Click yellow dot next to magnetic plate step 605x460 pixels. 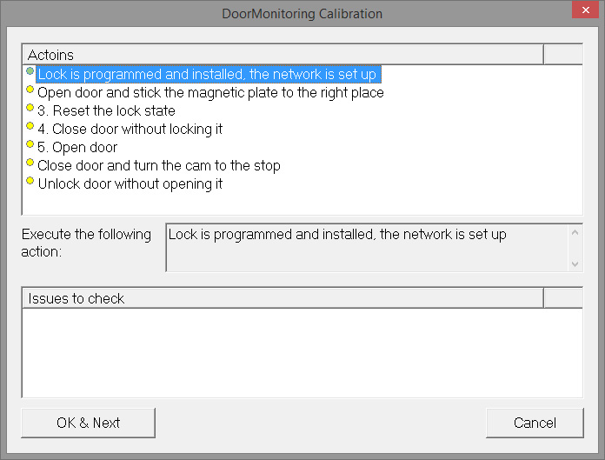tap(30, 90)
